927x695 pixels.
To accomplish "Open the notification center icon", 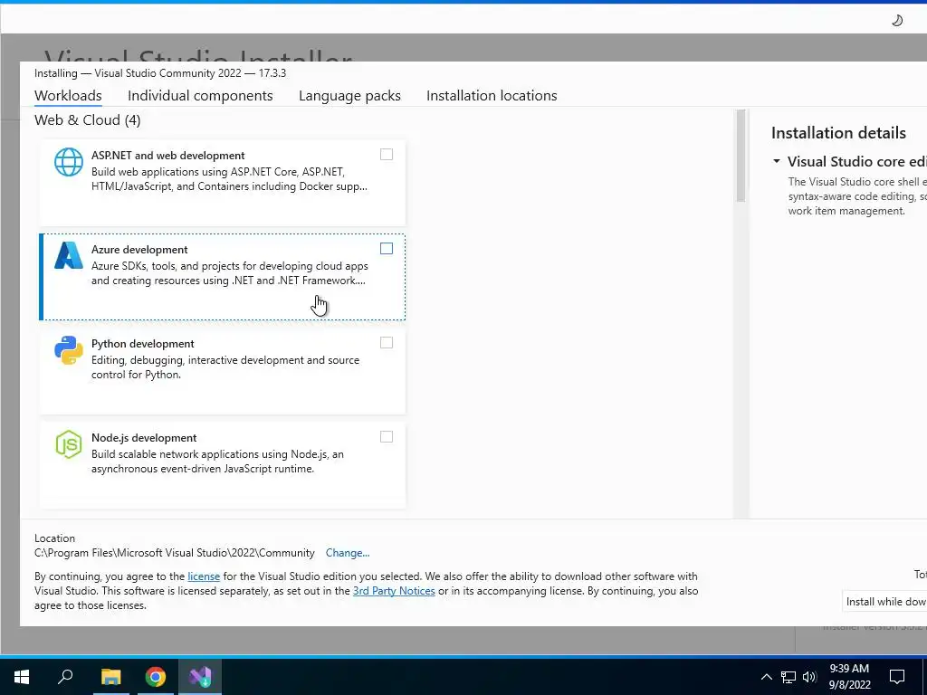I will (897, 677).
